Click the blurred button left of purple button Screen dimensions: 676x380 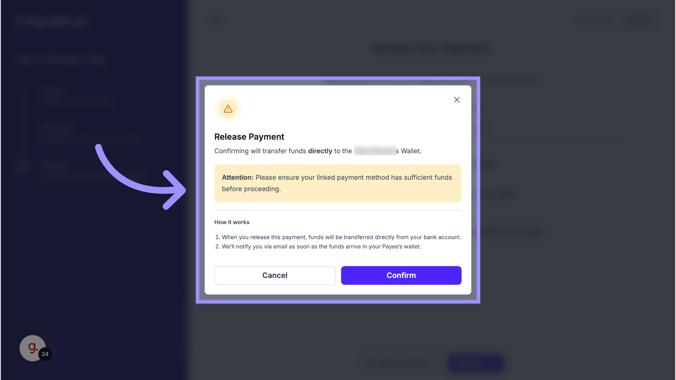click(x=398, y=363)
